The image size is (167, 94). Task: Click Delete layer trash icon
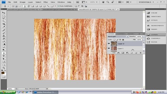tap(140, 53)
